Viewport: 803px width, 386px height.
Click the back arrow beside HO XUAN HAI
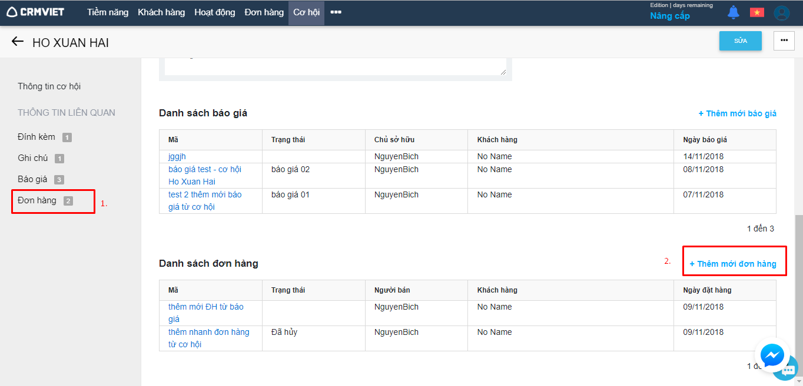[x=18, y=42]
